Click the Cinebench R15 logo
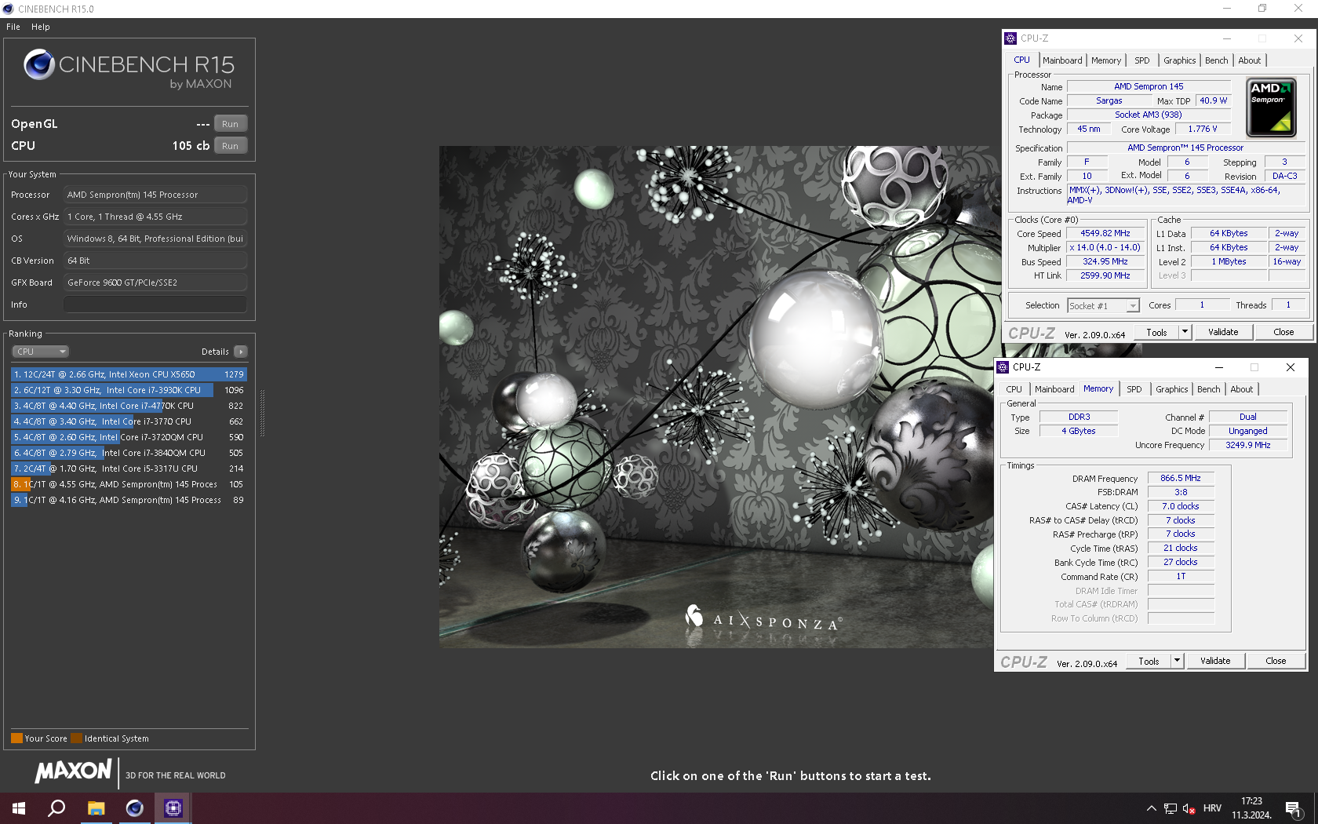This screenshot has height=824, width=1318. point(129,69)
